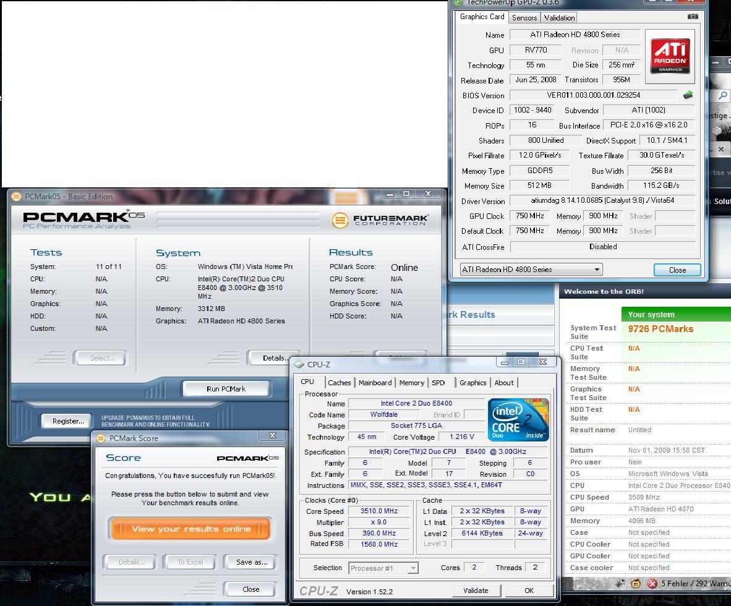Click the Driver Version field in GPU-Z
The width and height of the screenshot is (731, 606).
point(602,200)
